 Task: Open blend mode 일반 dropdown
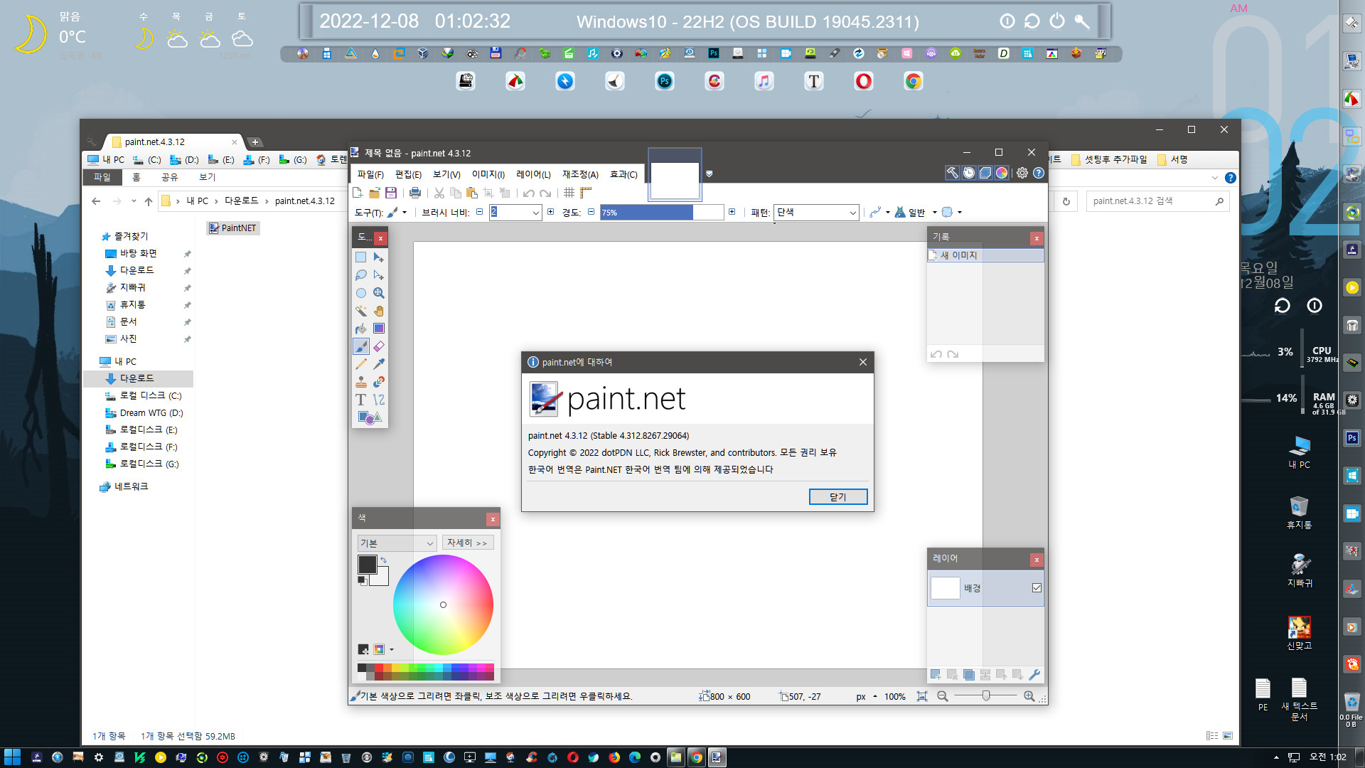(916, 213)
